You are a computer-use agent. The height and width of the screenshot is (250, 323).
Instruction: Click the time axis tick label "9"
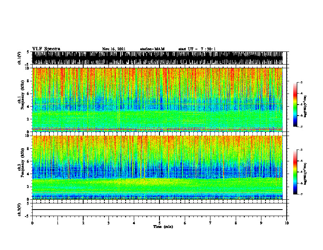[261, 223]
